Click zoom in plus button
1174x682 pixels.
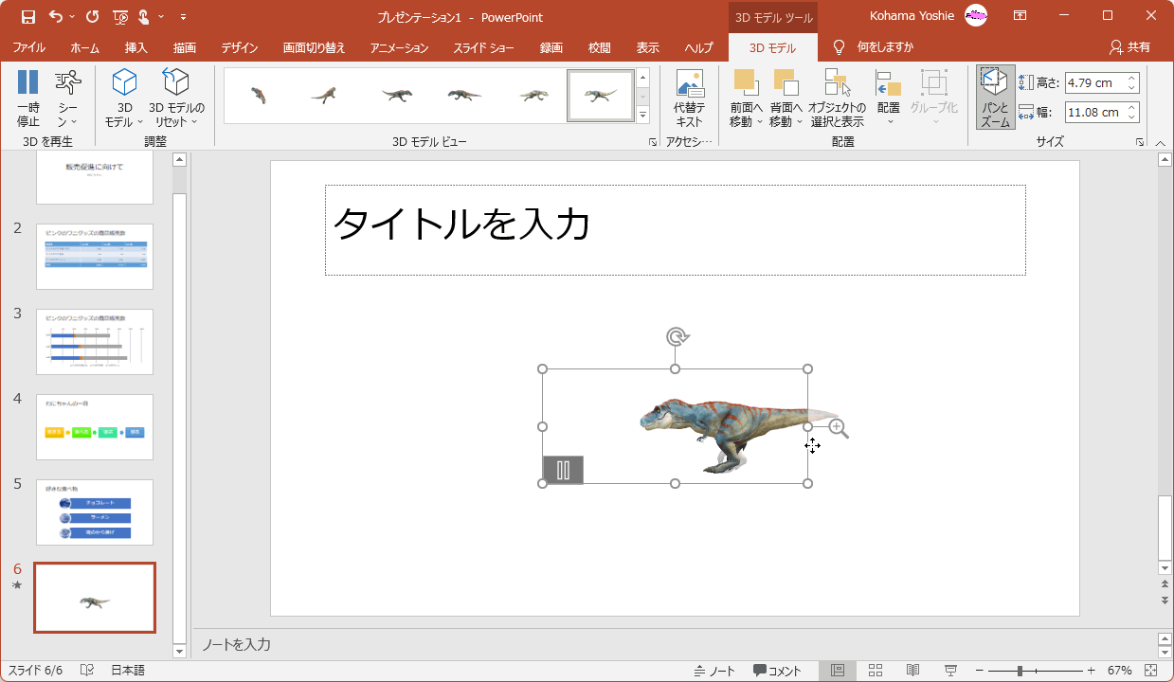click(x=1091, y=671)
